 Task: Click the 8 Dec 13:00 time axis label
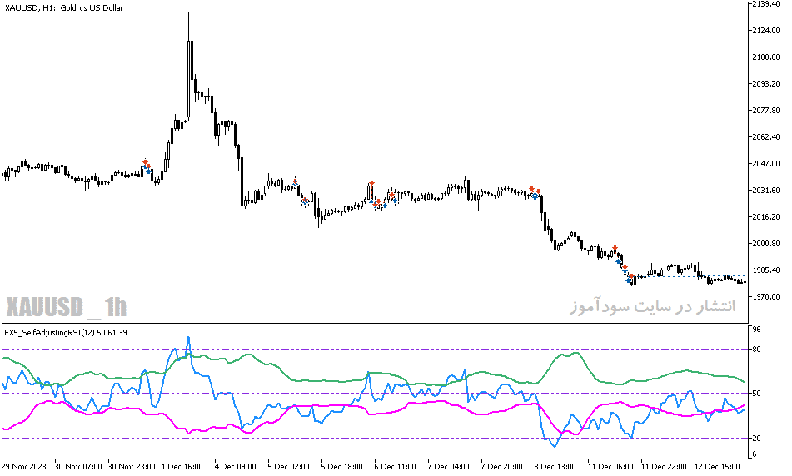[x=555, y=466]
